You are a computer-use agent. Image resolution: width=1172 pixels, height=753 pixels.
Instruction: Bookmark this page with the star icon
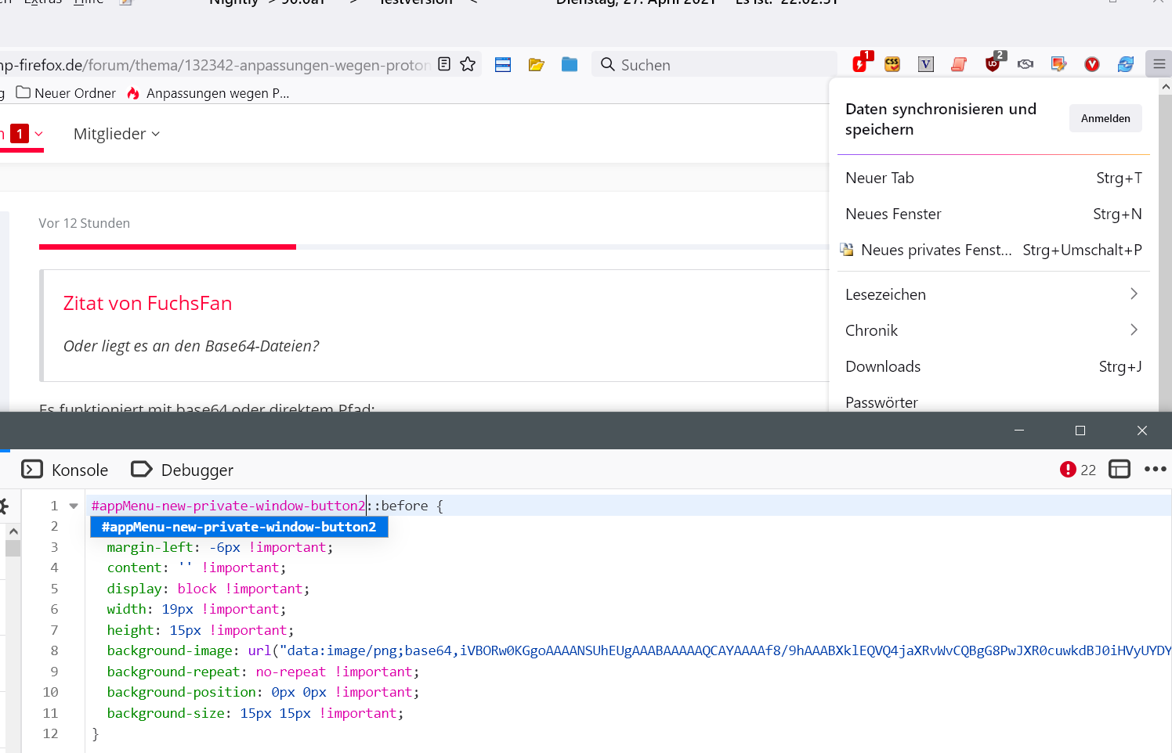click(x=468, y=64)
